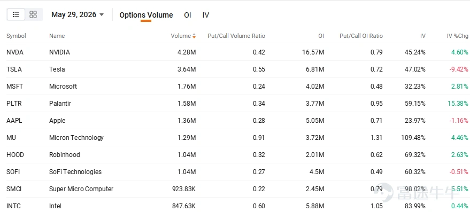Image resolution: width=470 pixels, height=212 pixels.
Task: Click NVIDIA volume value 4.28M
Action: coord(187,52)
